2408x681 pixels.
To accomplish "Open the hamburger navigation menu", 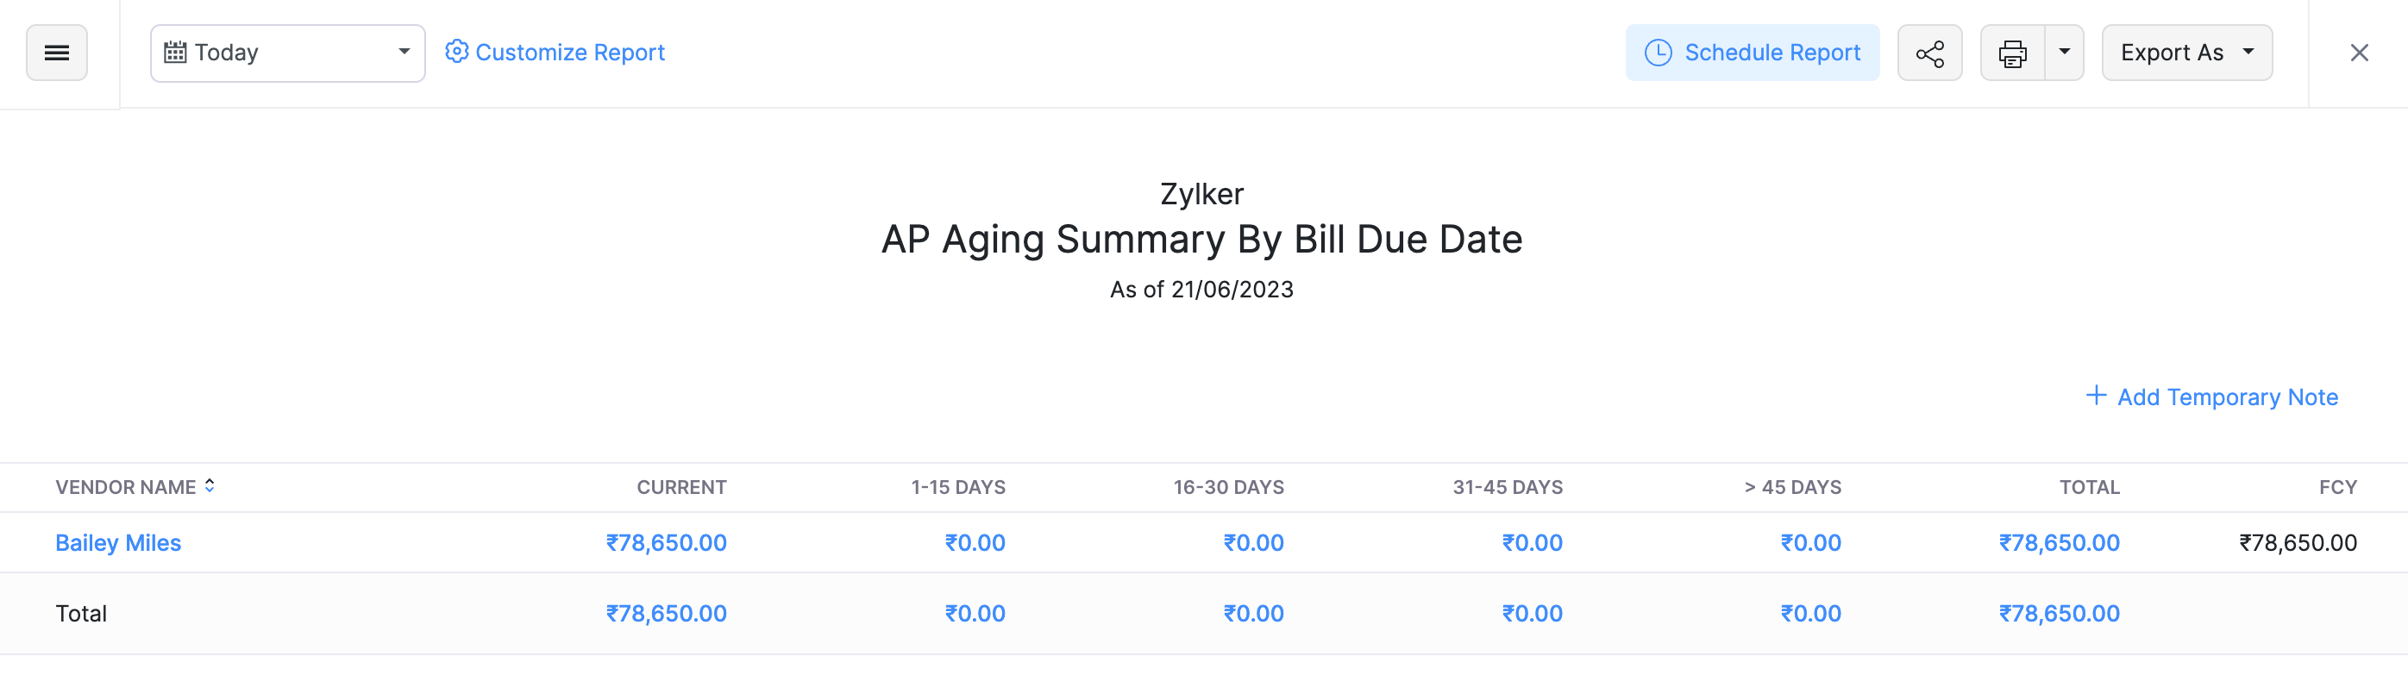I will pos(56,53).
